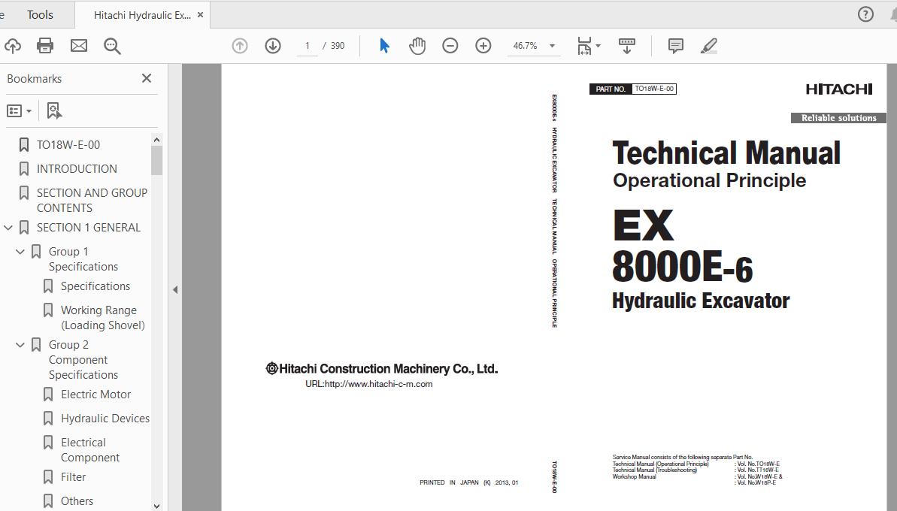The image size is (897, 511).
Task: Jump to the INTRODUCTION bookmark
Action: pos(77,169)
